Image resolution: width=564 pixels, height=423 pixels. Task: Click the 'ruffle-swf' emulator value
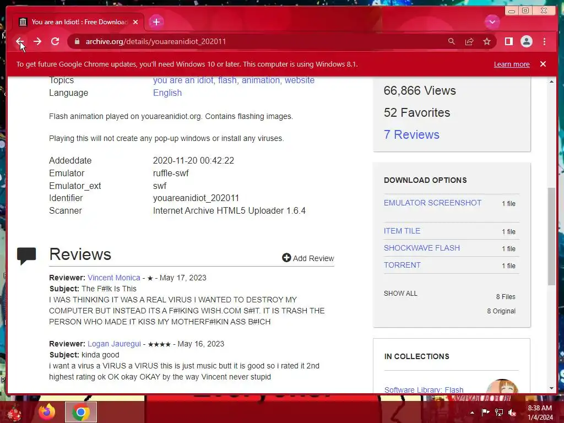pyautogui.click(x=171, y=173)
